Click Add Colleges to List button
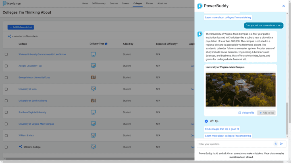 click(20, 27)
